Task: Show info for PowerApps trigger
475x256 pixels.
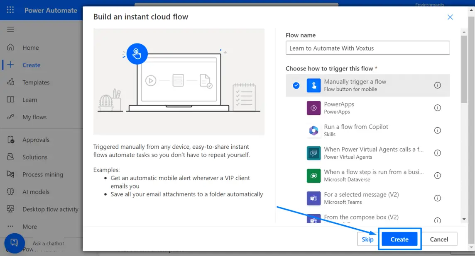Action: 437,108
